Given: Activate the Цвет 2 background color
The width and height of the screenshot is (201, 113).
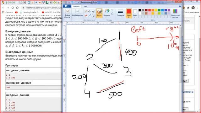Looking at the screenshot, I should pyautogui.click(x=135, y=13).
